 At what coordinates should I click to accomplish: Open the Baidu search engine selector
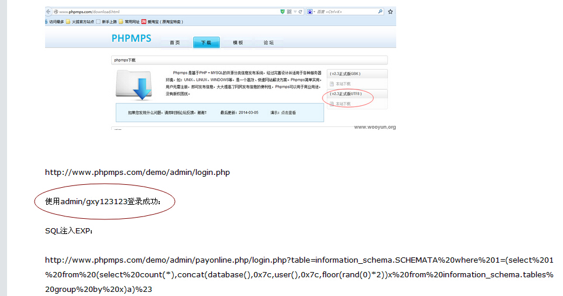pos(311,12)
